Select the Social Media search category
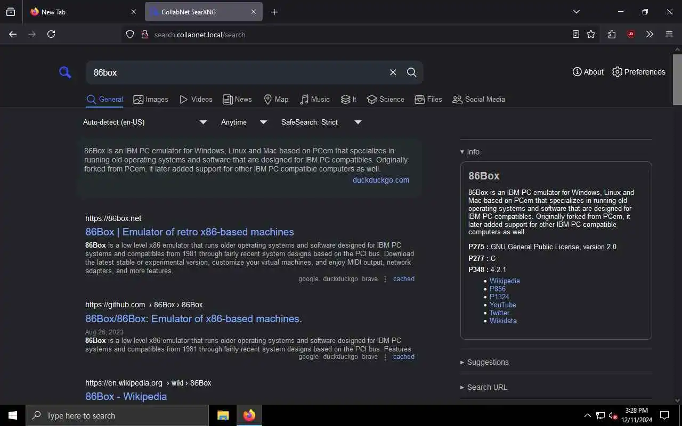Viewport: 682px width, 426px height. point(478,99)
